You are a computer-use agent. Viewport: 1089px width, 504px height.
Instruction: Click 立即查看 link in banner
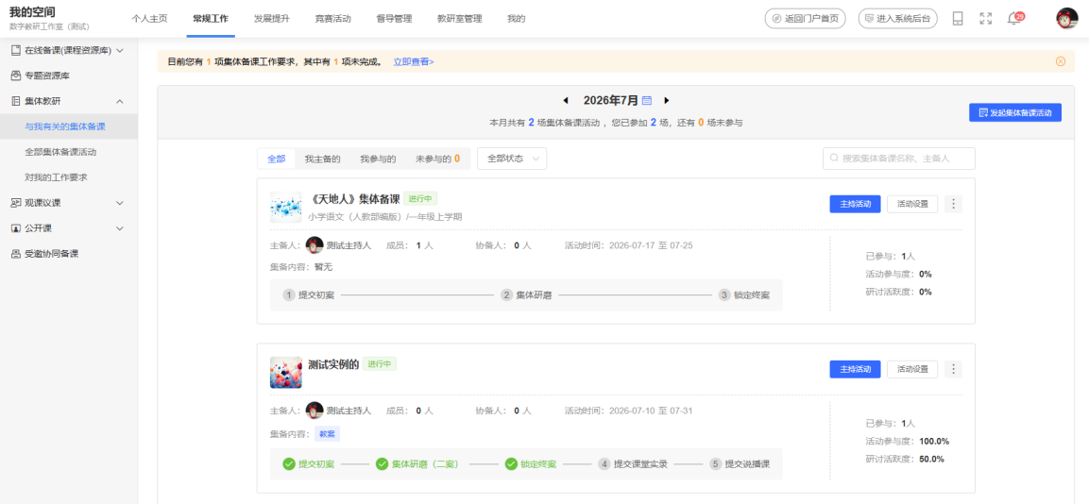point(414,61)
